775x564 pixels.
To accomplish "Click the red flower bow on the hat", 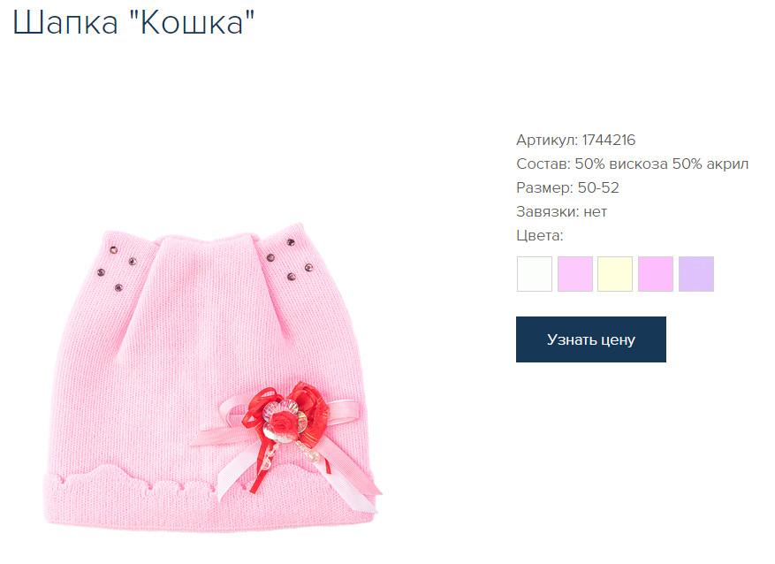I will [x=286, y=413].
